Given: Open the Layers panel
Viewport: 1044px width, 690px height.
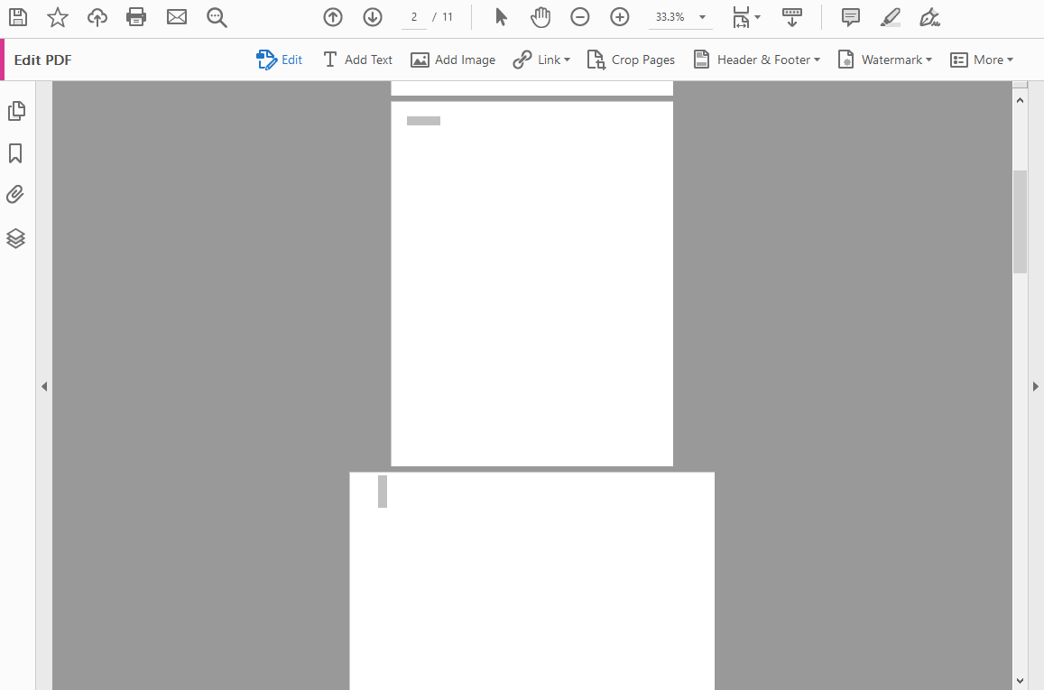Looking at the screenshot, I should point(15,237).
